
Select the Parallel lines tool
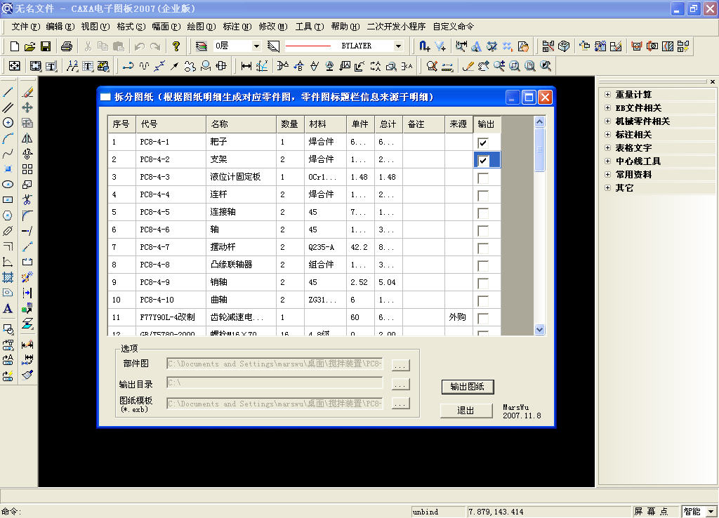[x=8, y=107]
